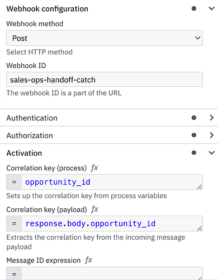Collapse the Activation section chevron
The width and height of the screenshot is (218, 280).
pyautogui.click(x=211, y=153)
